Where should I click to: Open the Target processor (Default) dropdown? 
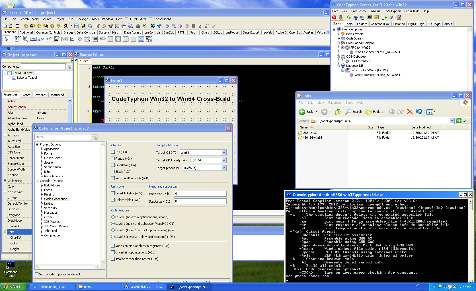[224, 168]
